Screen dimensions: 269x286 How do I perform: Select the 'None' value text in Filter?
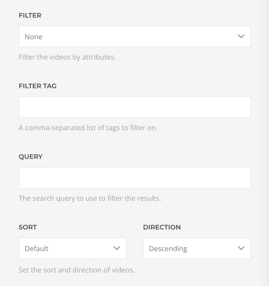[x=34, y=37]
